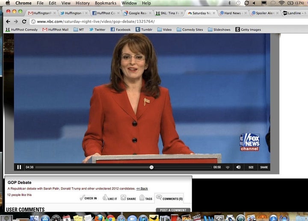Click the Bluetooth menu bar icon
This screenshot has height=221, width=308.
(229, 3)
